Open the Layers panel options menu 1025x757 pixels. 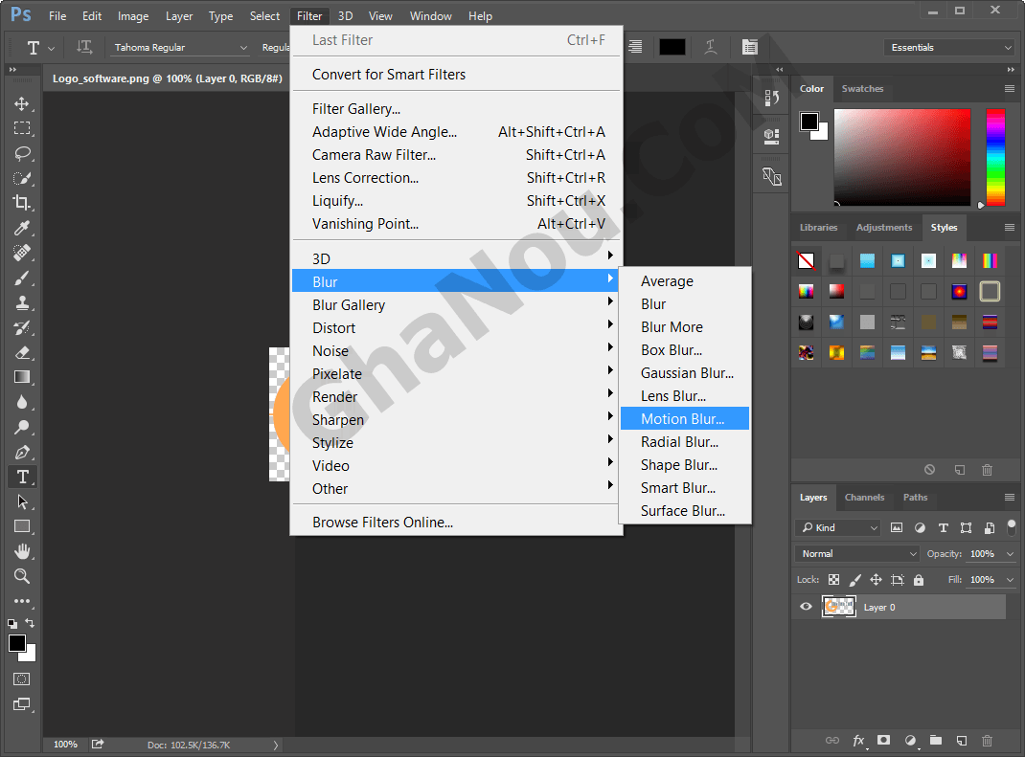1010,498
